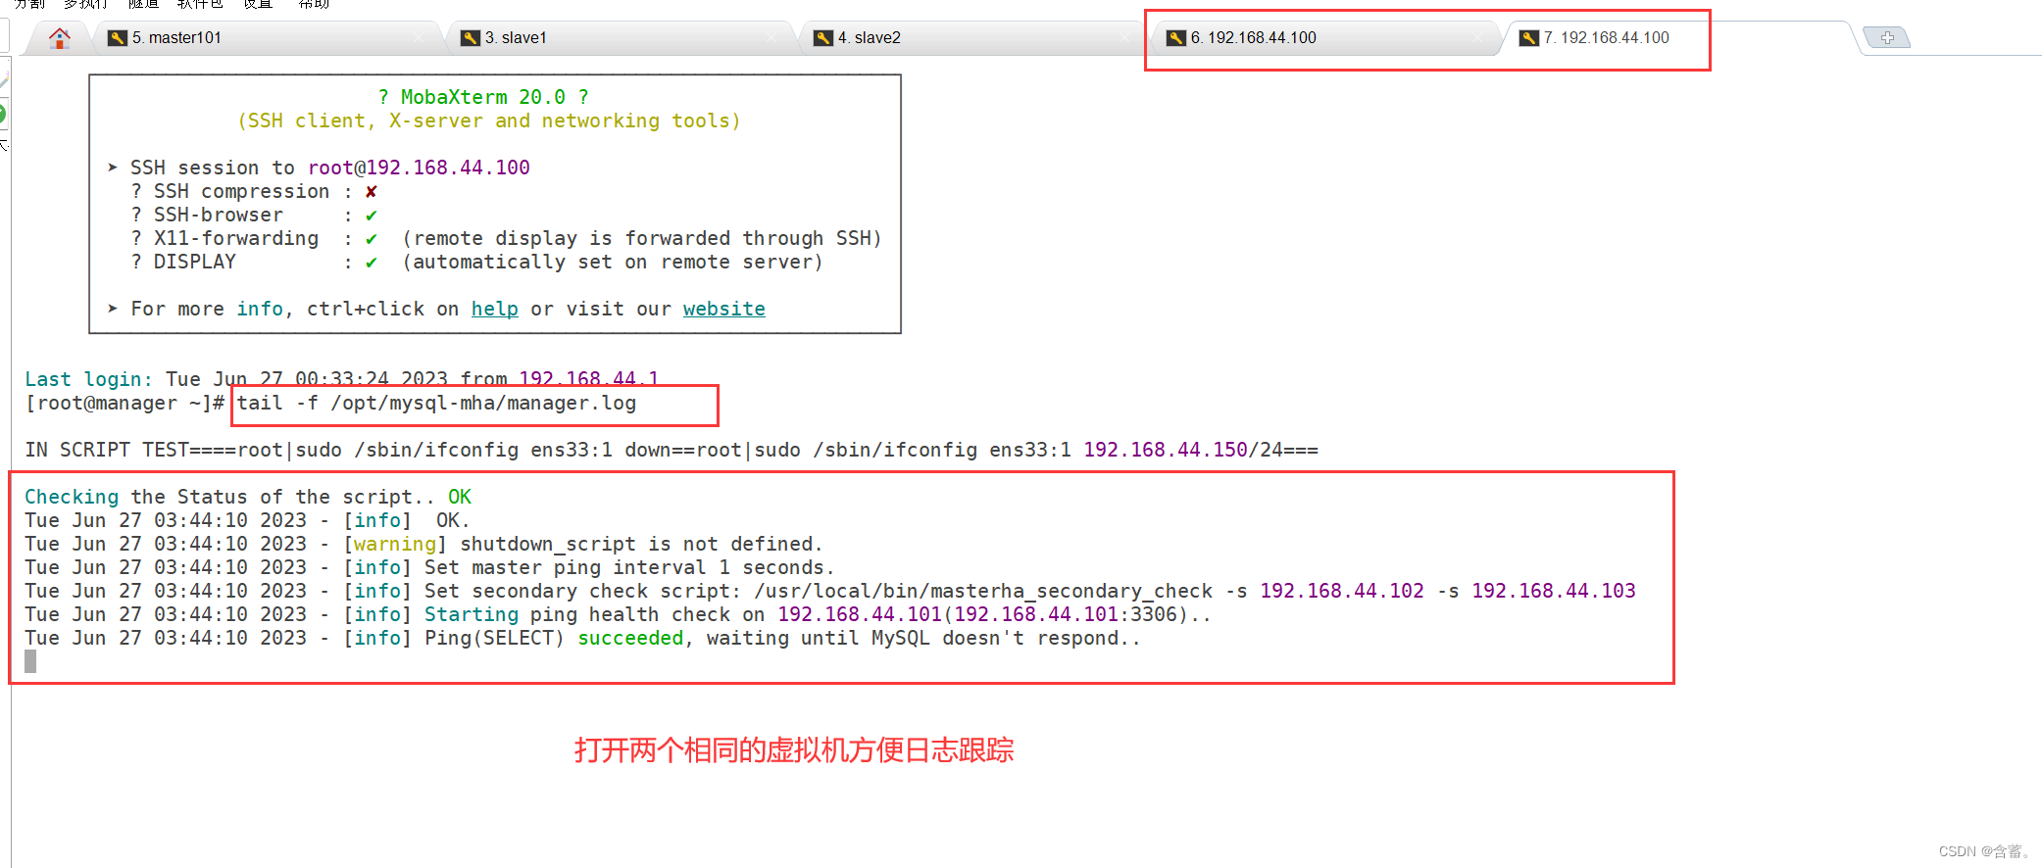Click the key icon on tab 7
This screenshot has width=2042, height=868.
pos(1529,38)
